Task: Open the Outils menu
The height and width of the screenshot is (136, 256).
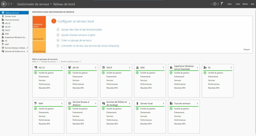Action: point(237,4)
